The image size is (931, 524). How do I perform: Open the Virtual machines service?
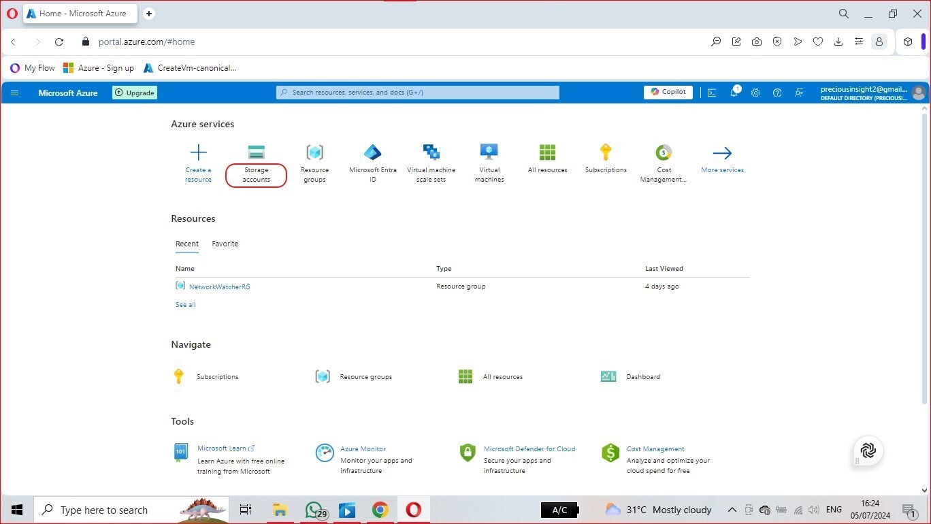coord(489,164)
